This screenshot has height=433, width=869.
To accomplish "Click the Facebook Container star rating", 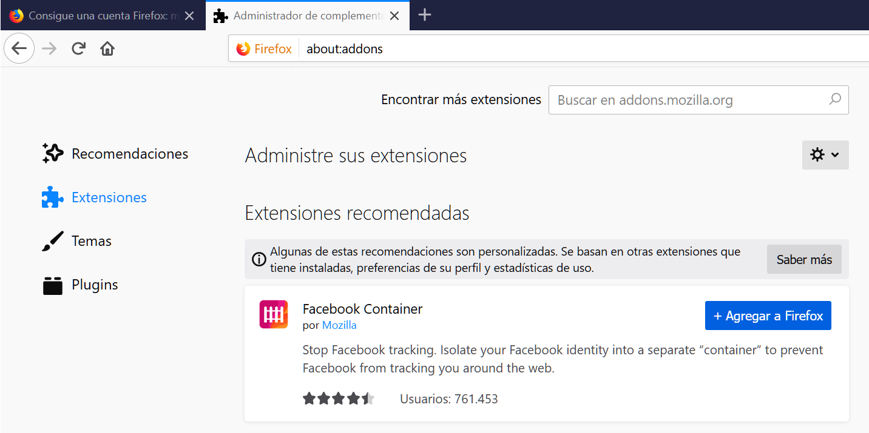I will click(x=340, y=398).
